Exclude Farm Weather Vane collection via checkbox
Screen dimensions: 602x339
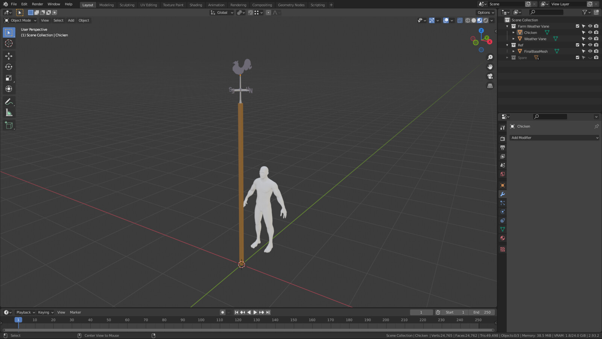(x=578, y=26)
